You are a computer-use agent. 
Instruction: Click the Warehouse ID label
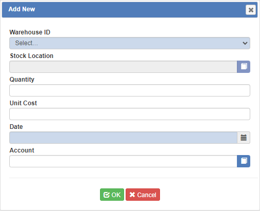pos(30,32)
